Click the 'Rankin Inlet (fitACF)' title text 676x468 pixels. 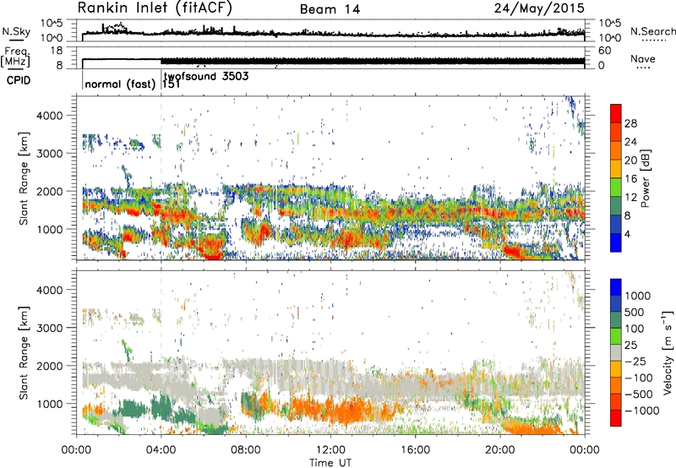click(155, 8)
